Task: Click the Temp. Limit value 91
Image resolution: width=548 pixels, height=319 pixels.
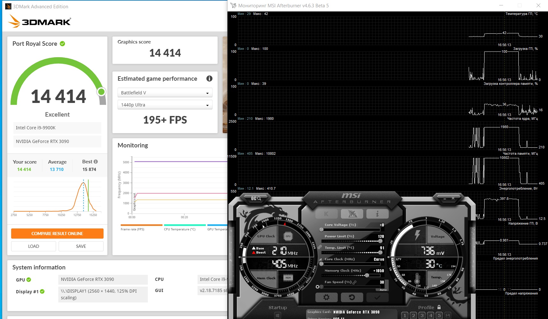Action: point(382,248)
